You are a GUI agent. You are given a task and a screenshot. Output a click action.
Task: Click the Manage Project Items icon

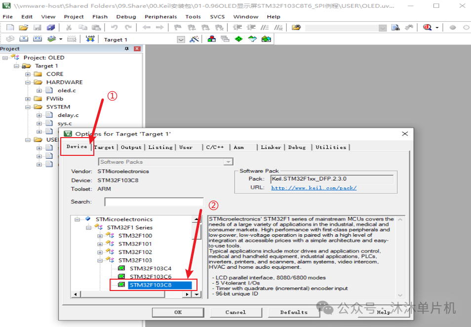[211, 39]
